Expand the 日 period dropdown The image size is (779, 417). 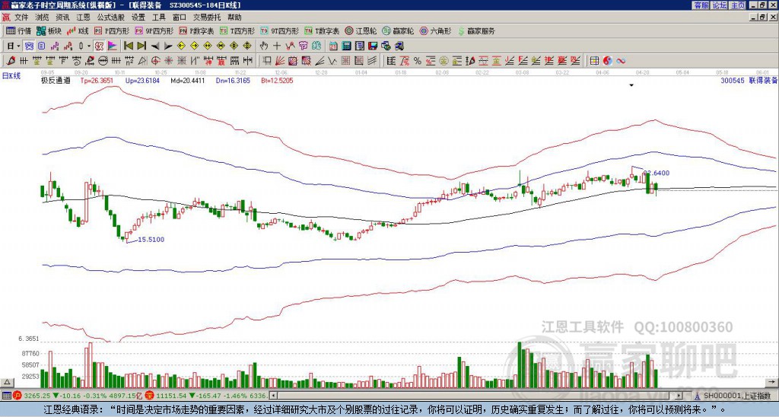18,46
